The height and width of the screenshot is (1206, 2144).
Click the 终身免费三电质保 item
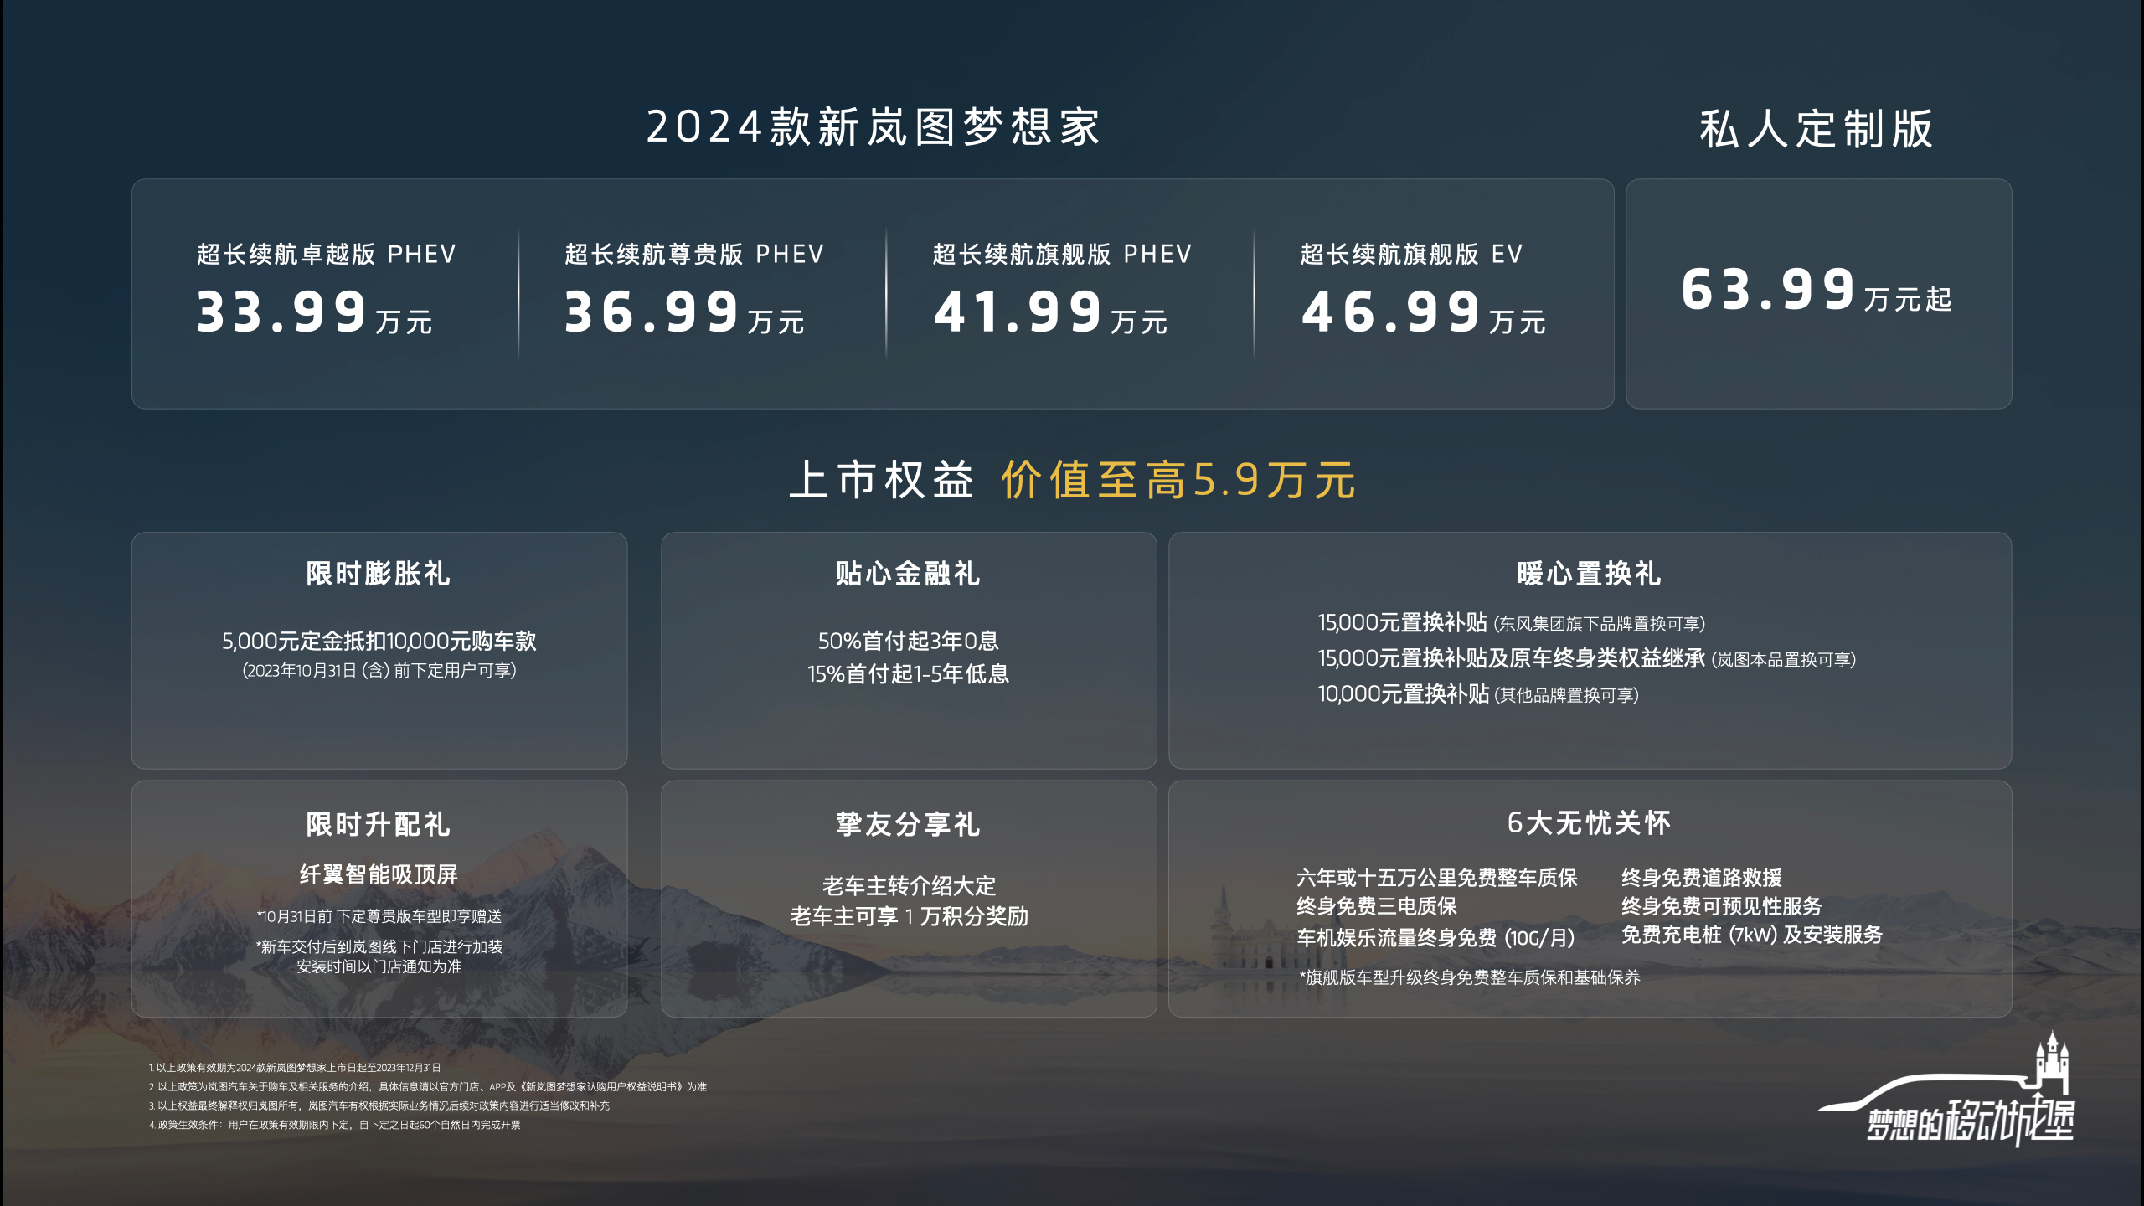coord(1377,906)
